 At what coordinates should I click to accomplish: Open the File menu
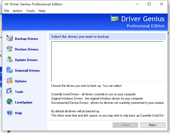(x=6, y=11)
